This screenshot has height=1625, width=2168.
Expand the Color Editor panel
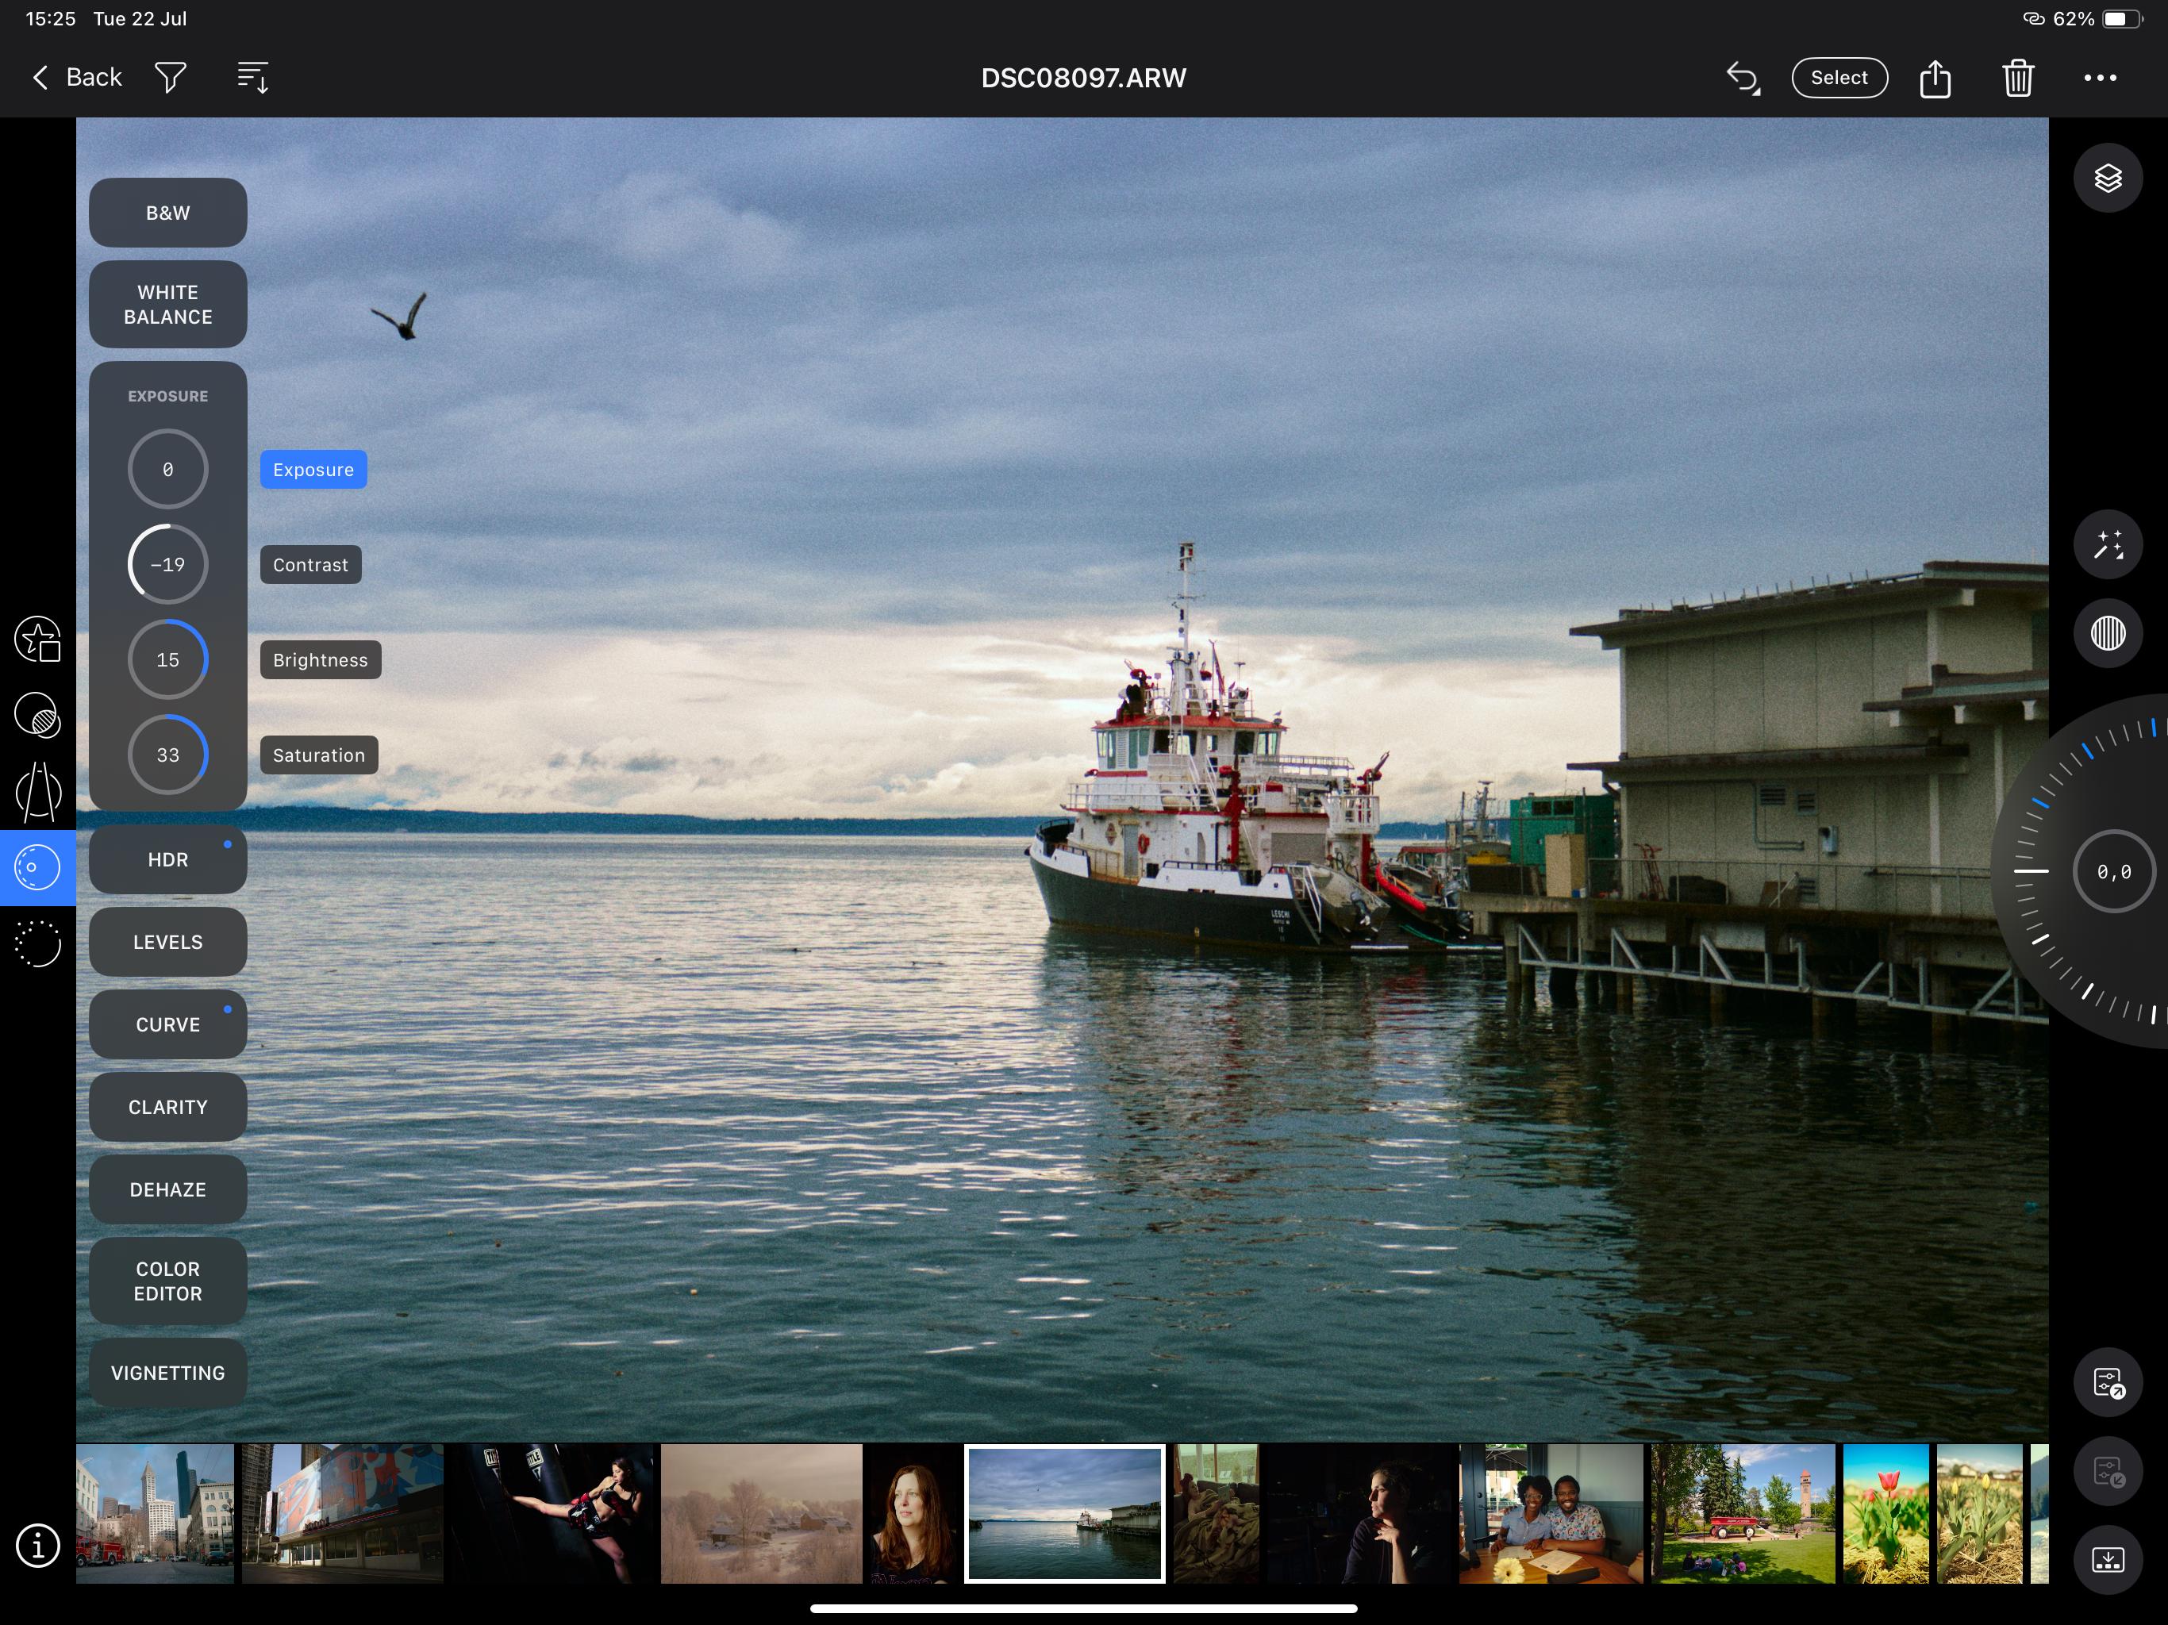[167, 1281]
